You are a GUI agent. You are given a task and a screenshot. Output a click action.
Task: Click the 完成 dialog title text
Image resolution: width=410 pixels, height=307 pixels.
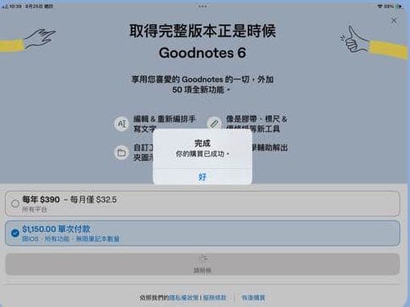pyautogui.click(x=203, y=143)
